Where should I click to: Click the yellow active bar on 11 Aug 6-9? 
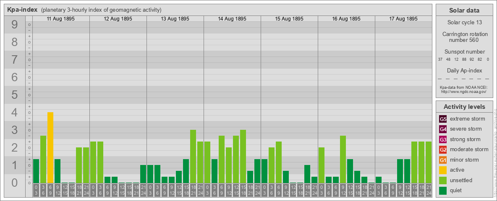click(x=50, y=147)
